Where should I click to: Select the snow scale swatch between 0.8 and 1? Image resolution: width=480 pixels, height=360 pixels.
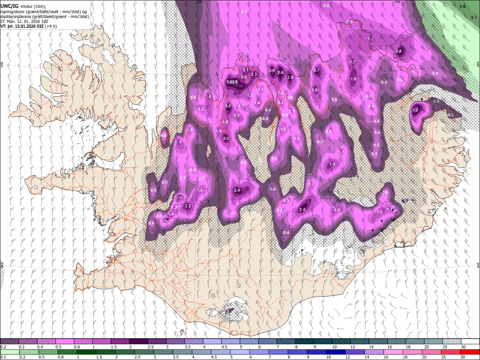pyautogui.click(x=83, y=342)
